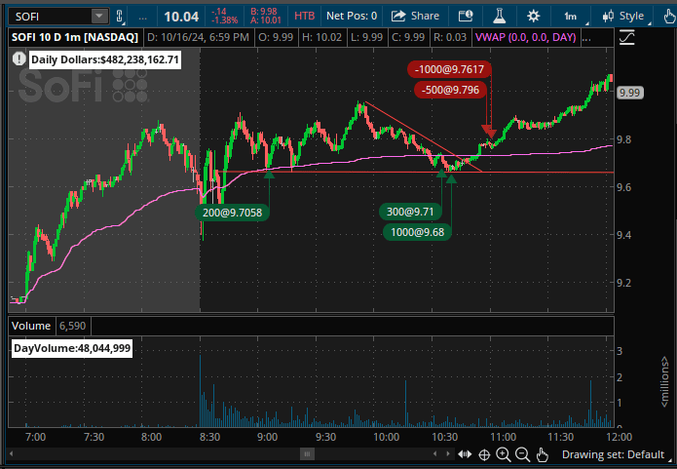The image size is (677, 469).
Task: Click the HTB hard-to-borrow indicator
Action: (304, 16)
